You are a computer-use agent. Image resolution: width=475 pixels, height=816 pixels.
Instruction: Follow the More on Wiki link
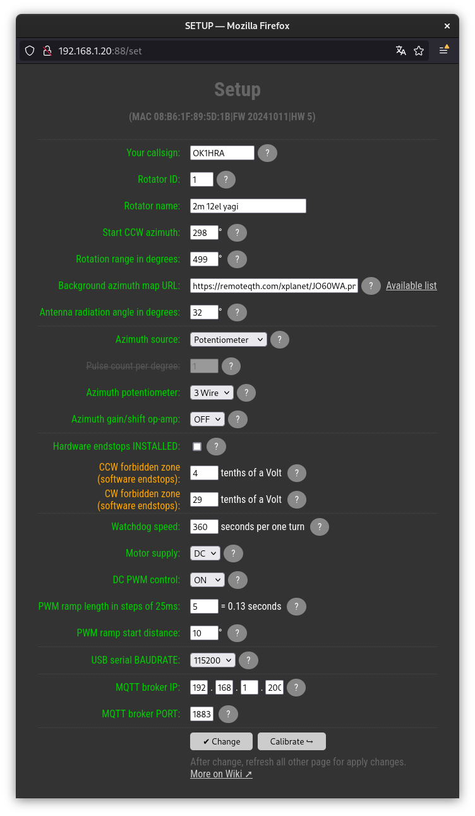[221, 774]
